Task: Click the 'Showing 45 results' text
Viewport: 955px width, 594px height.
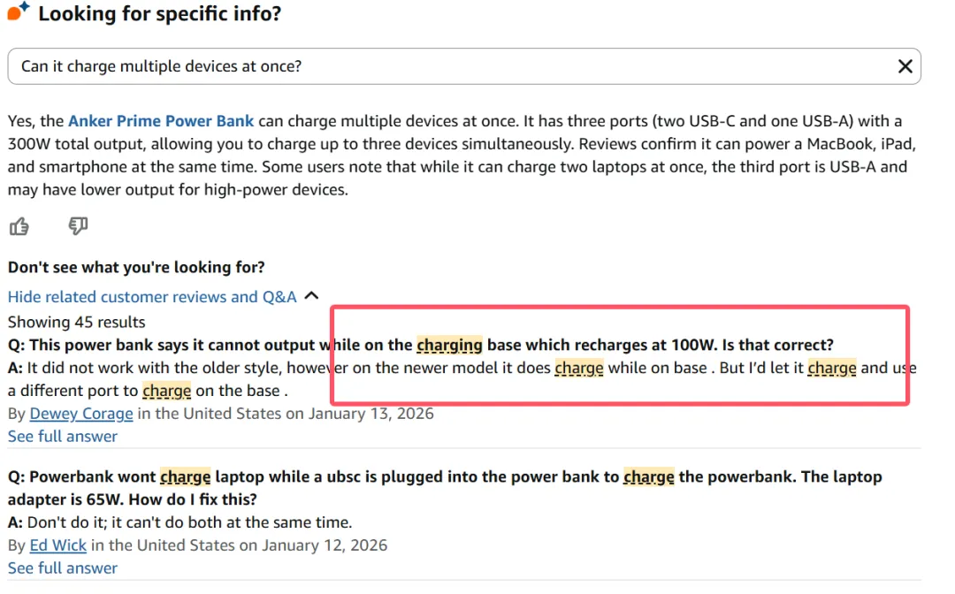Action: tap(77, 322)
